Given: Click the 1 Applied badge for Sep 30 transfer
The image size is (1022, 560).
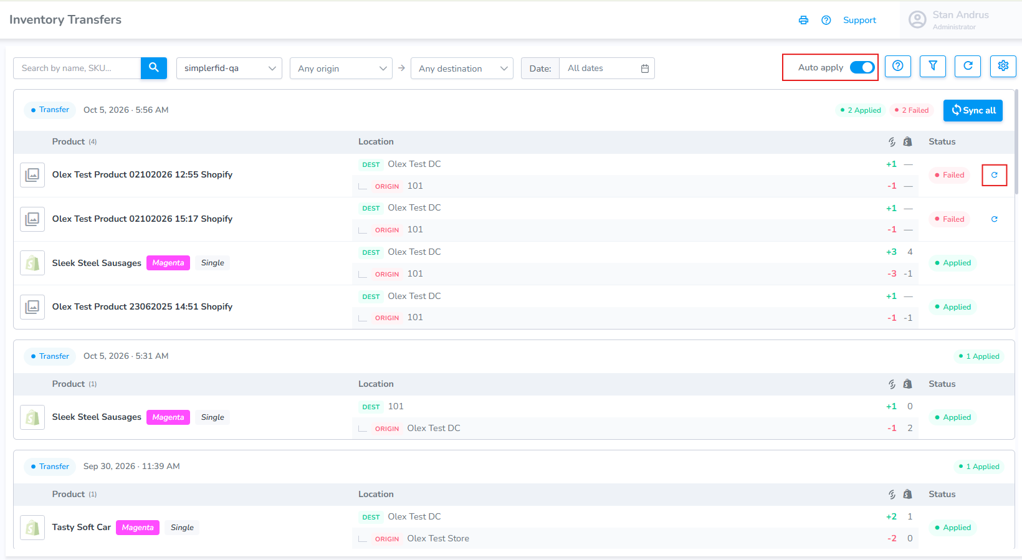Looking at the screenshot, I should tap(980, 467).
